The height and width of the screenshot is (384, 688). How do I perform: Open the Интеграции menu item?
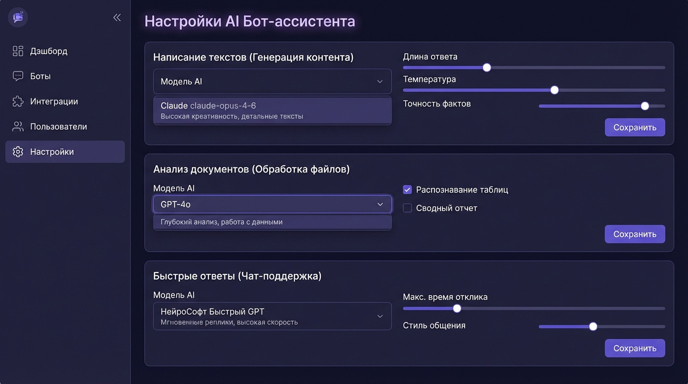point(54,101)
